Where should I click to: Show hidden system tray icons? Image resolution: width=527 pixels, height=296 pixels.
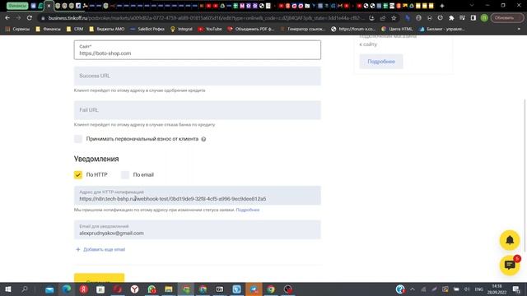point(413,289)
